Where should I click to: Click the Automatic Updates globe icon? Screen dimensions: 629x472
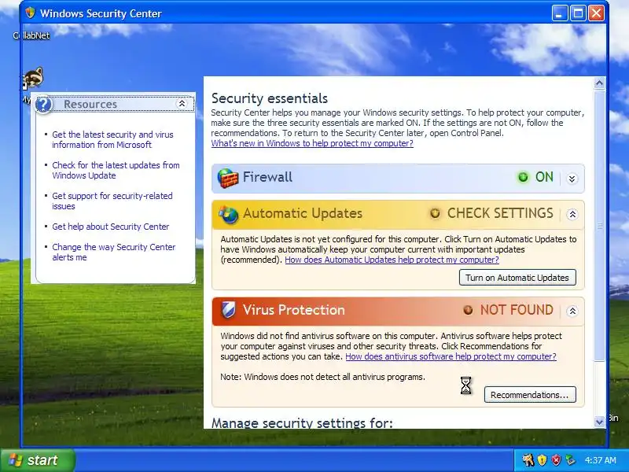[x=228, y=214]
